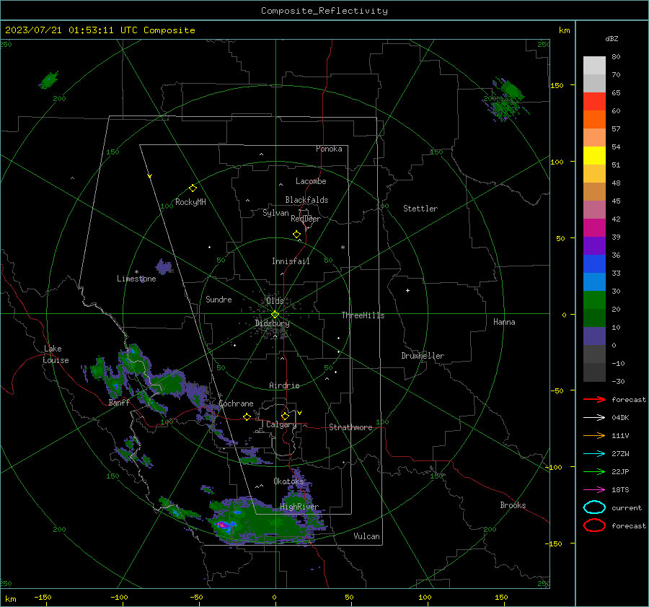Click the small purple echo near Limestone
Viewport: 649px width, 607px height.
tap(164, 266)
